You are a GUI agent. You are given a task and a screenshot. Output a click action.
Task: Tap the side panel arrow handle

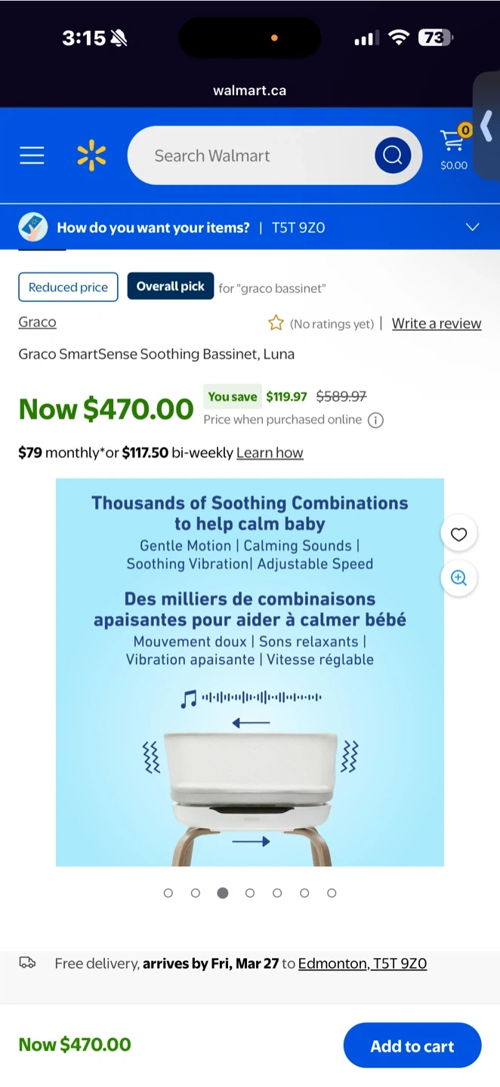(x=486, y=126)
